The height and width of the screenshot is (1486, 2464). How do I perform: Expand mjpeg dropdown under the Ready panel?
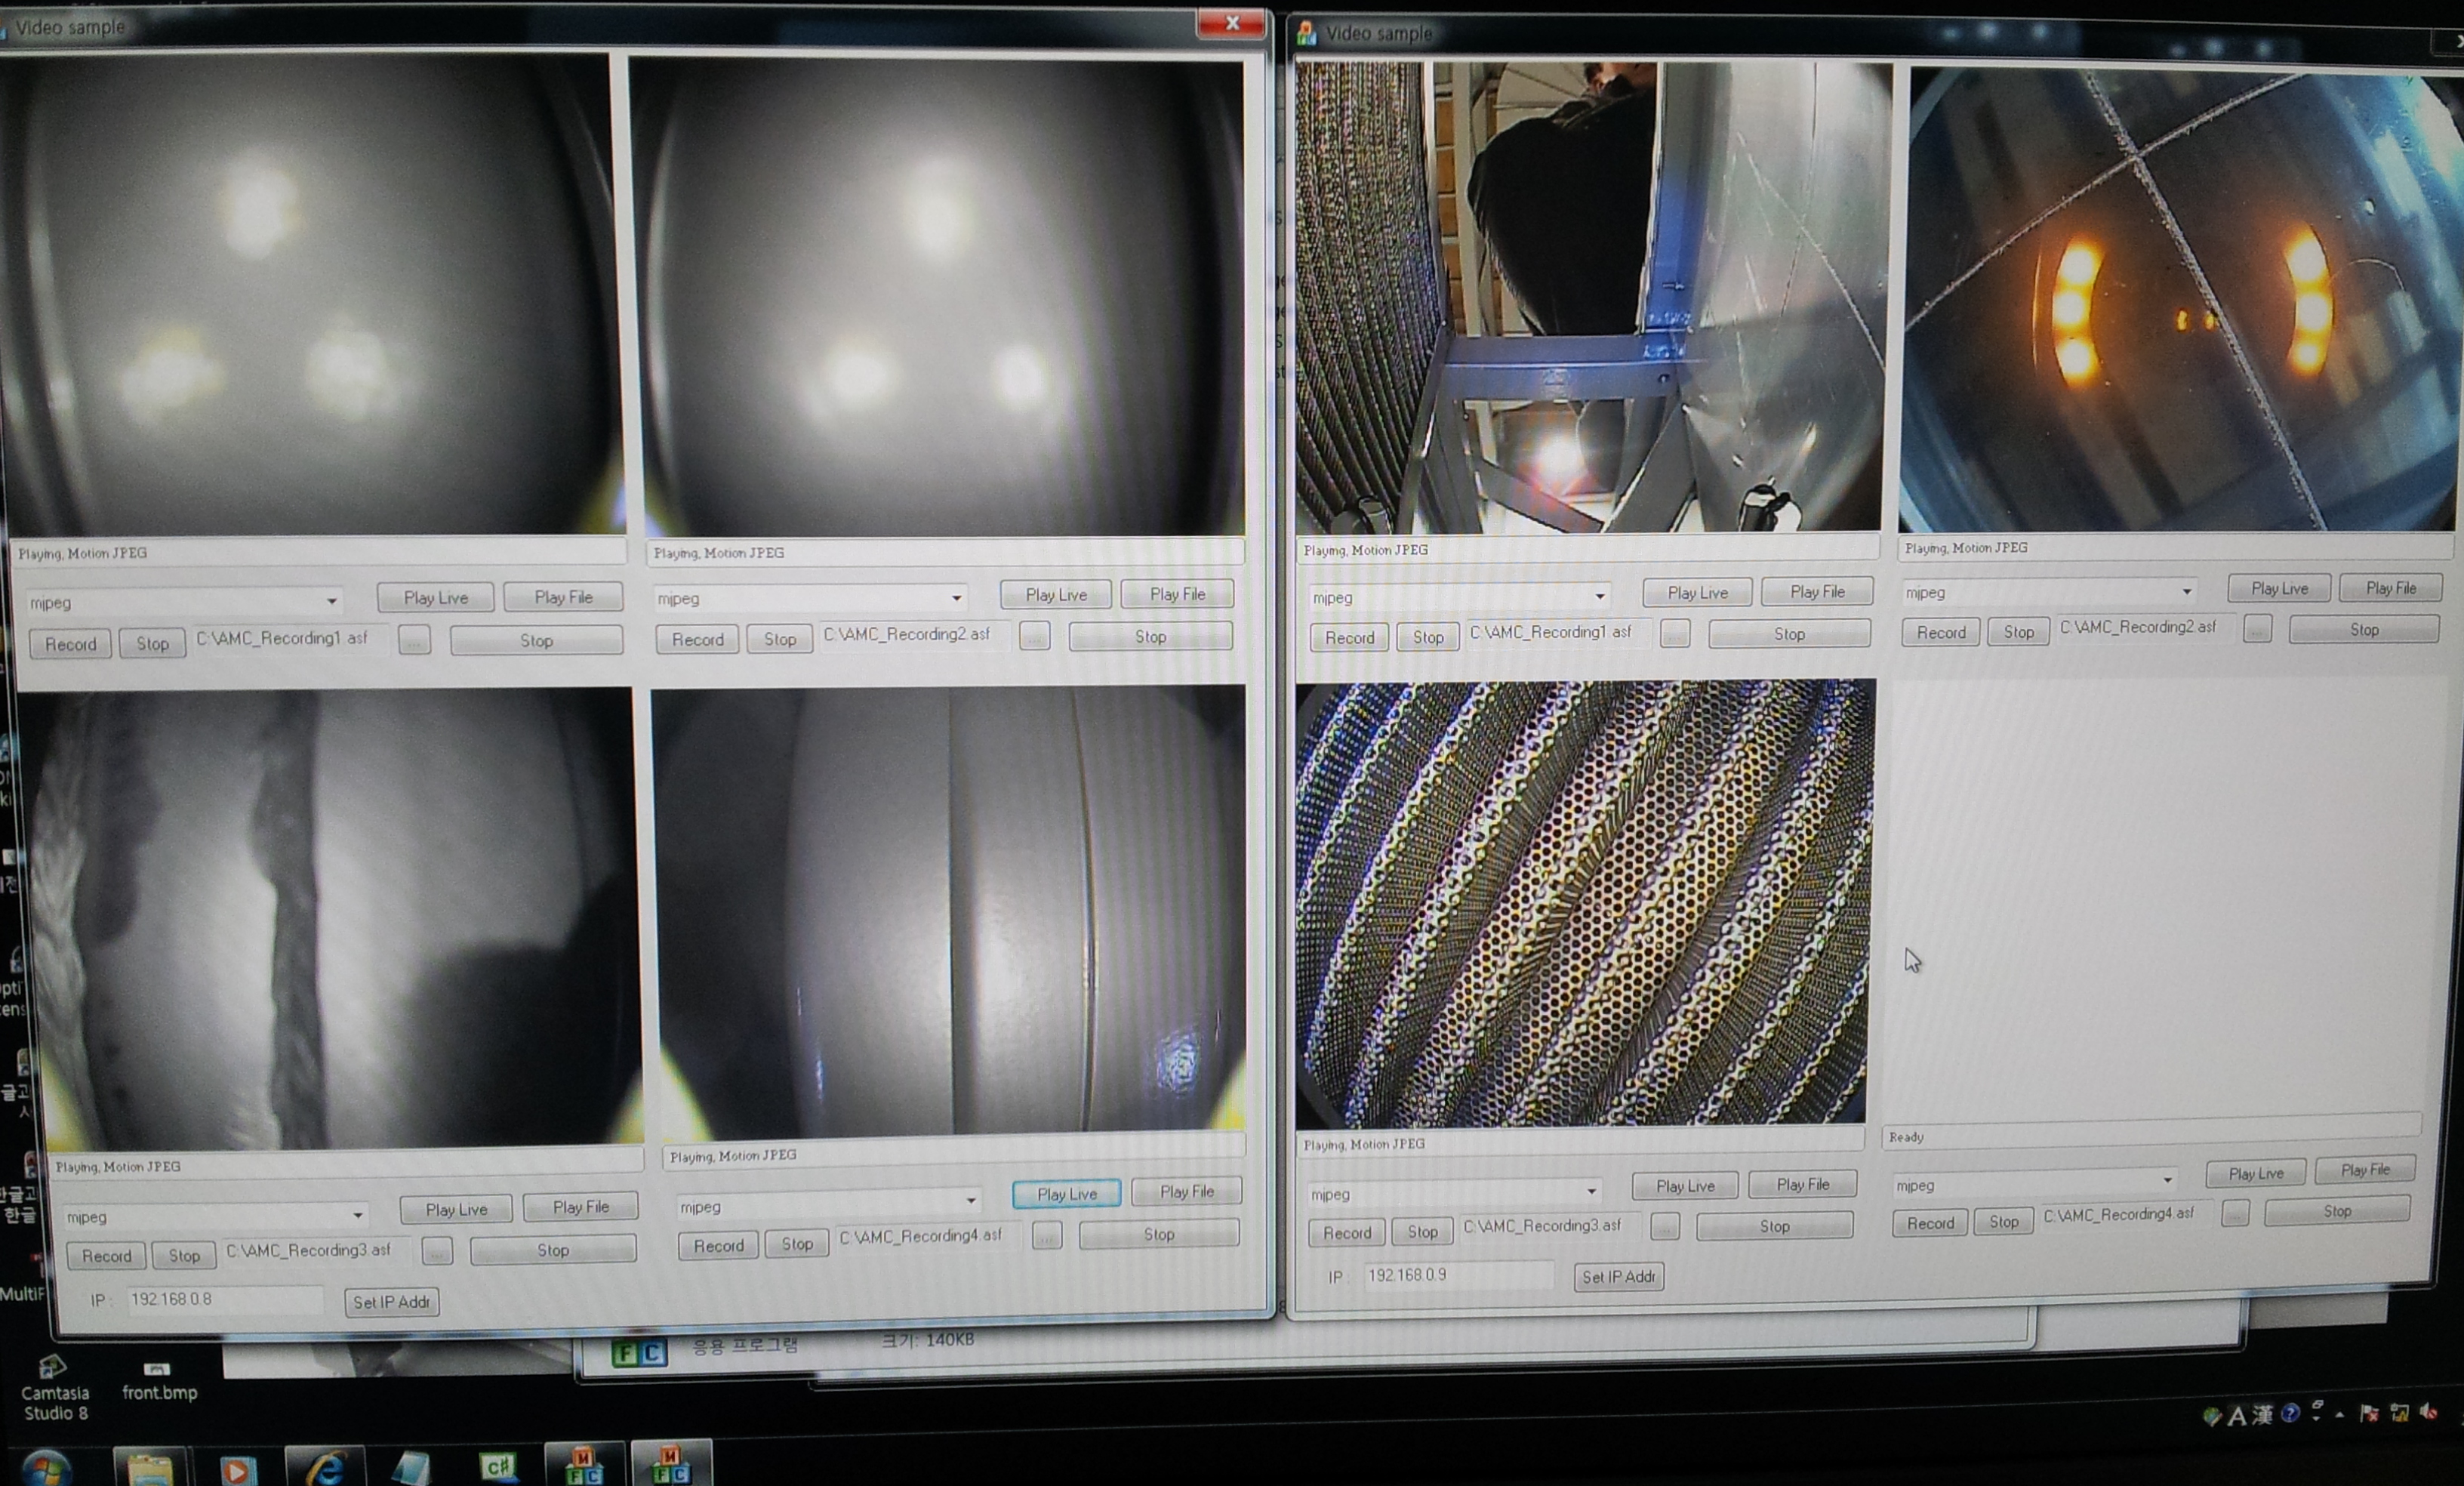(x=2166, y=1180)
